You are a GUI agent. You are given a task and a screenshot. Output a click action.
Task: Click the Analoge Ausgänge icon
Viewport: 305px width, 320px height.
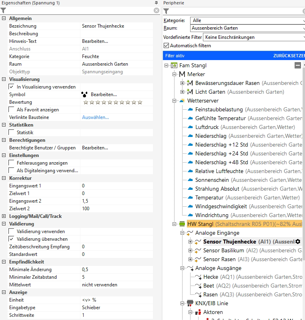190,268
